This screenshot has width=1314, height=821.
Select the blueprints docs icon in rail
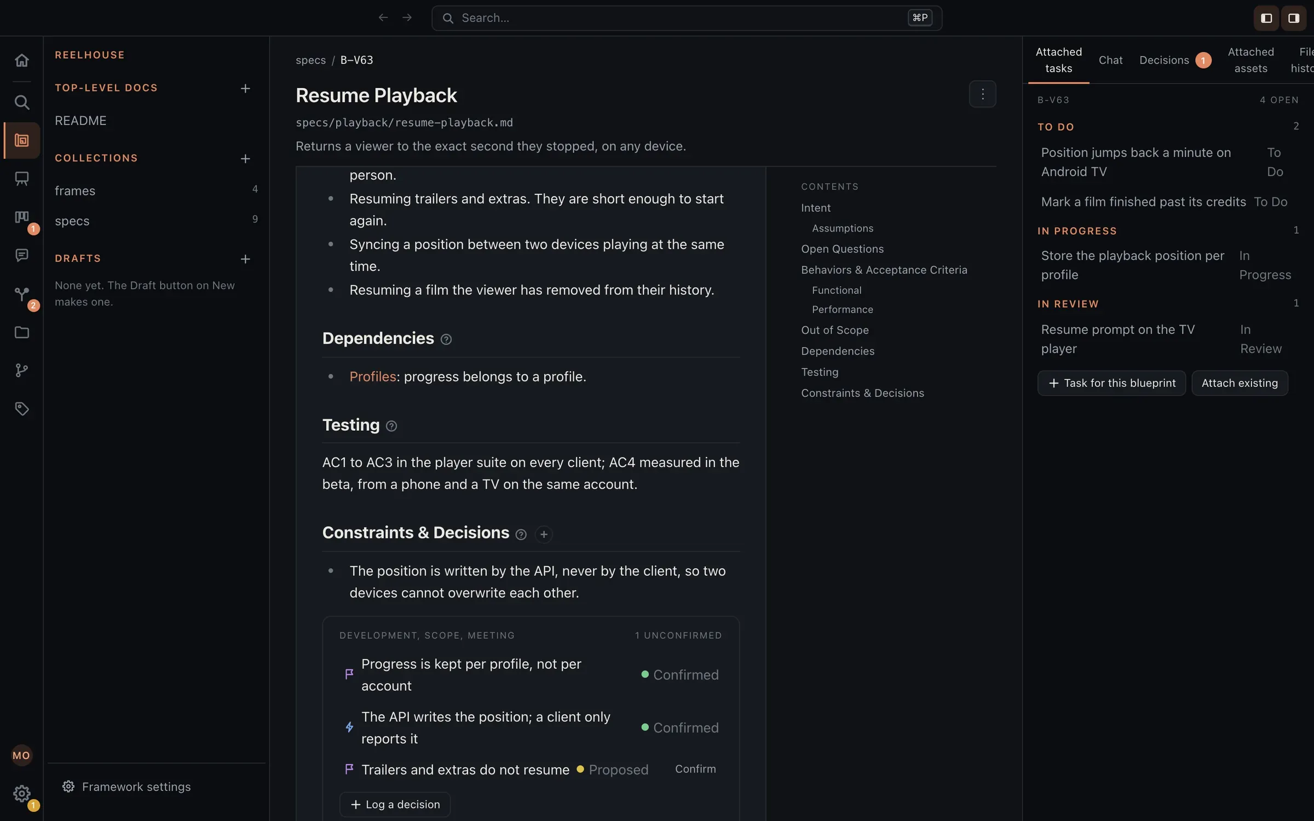point(21,141)
